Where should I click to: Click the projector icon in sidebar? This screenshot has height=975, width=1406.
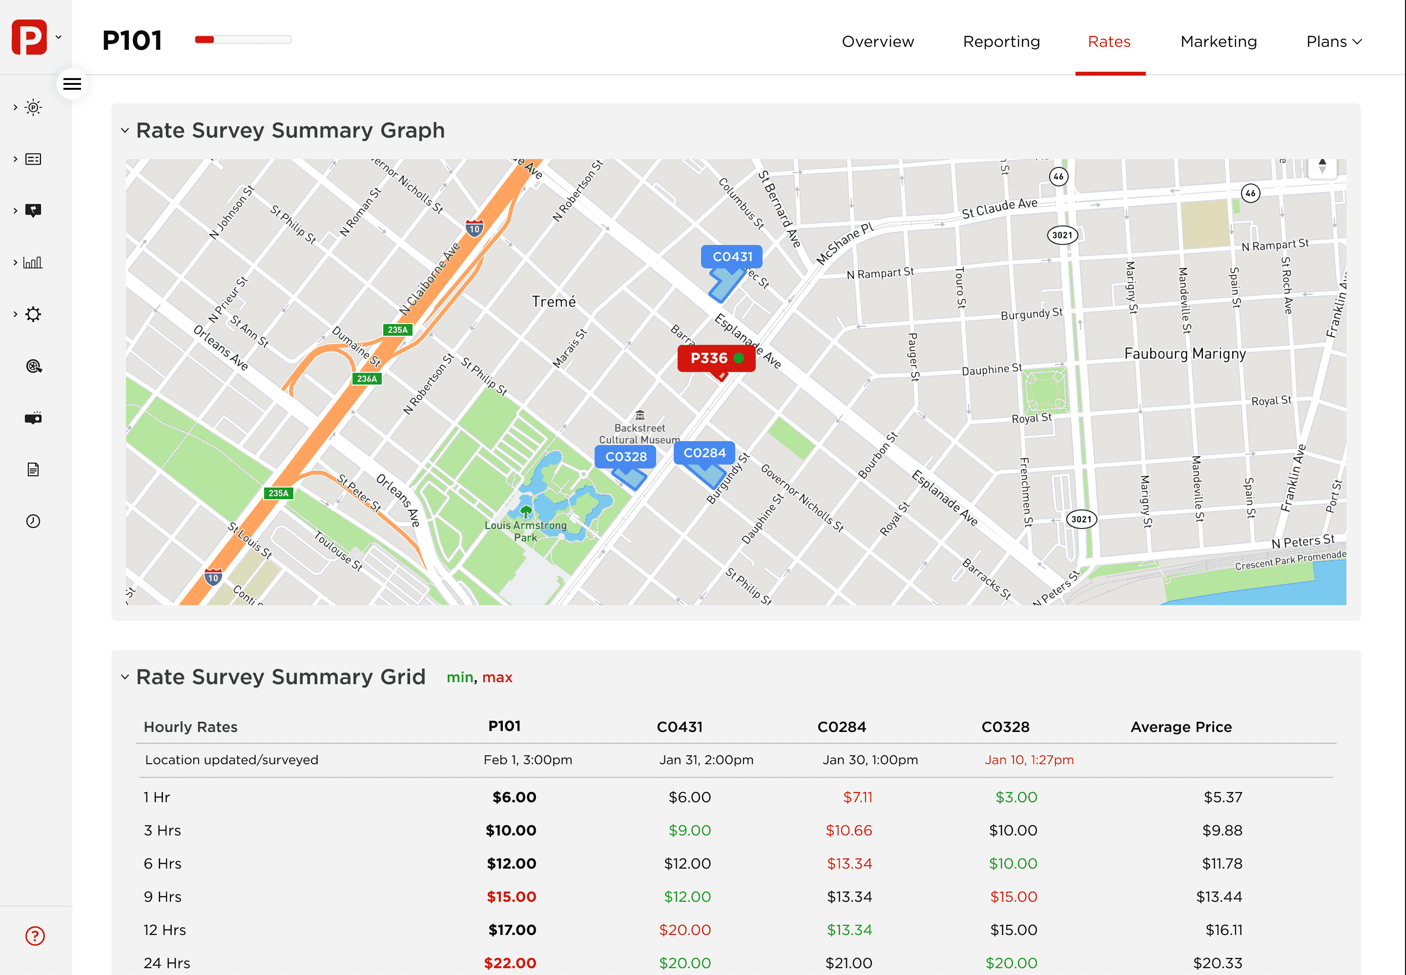[x=33, y=418]
